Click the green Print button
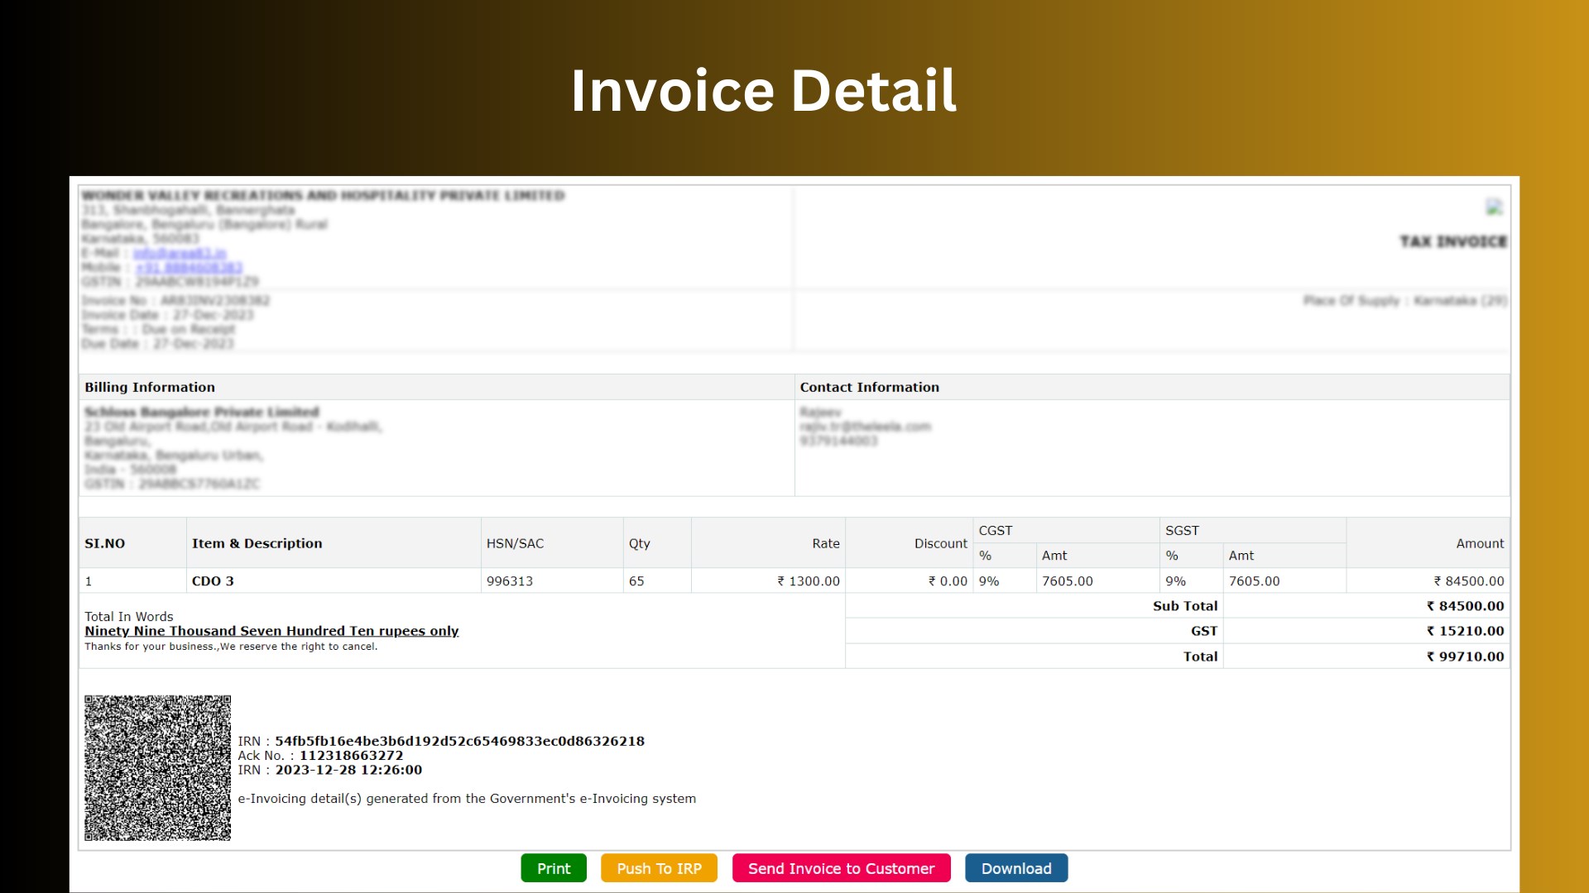The image size is (1589, 893). 553,868
